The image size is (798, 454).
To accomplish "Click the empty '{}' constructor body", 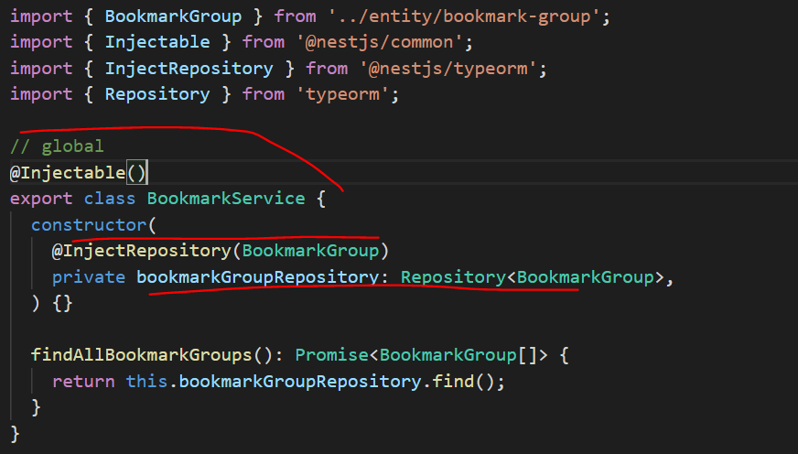I will click(x=62, y=304).
